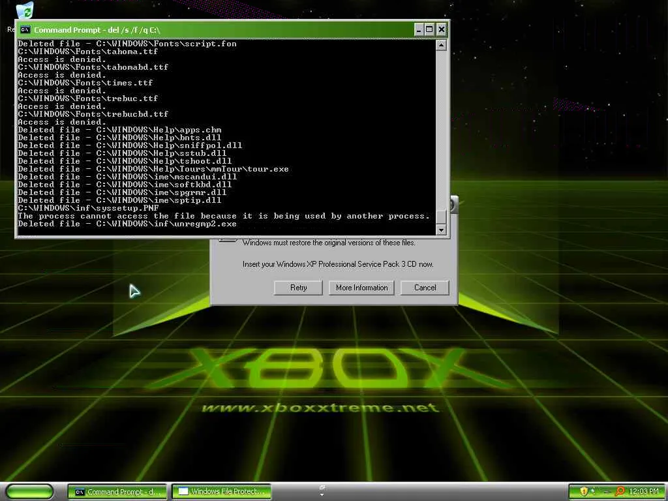Click line ending with ime\sptip.dll
This screenshot has height=501, width=668.
[x=119, y=200]
